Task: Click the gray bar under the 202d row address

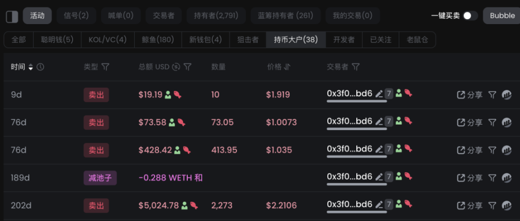Action: pyautogui.click(x=357, y=212)
